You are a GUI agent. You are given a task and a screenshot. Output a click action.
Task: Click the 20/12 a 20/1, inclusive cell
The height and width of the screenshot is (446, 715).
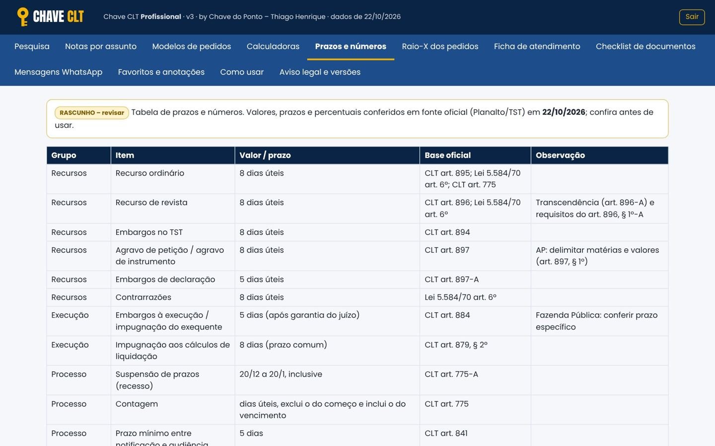[x=327, y=380]
